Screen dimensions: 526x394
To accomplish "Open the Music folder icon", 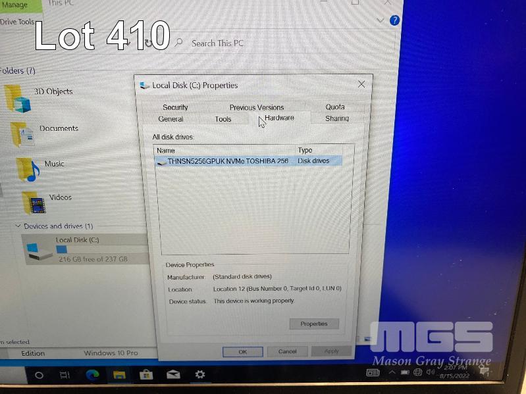I will 28,169.
